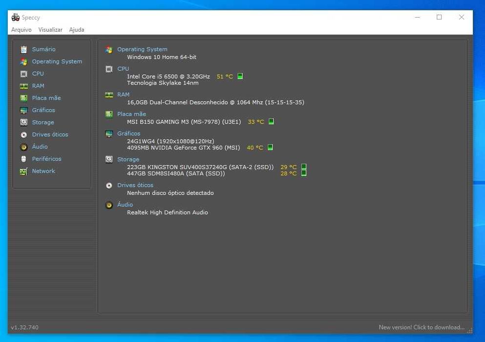Click the Sumário clipboard icon in sidebar
Image resolution: width=485 pixels, height=342 pixels.
point(24,49)
